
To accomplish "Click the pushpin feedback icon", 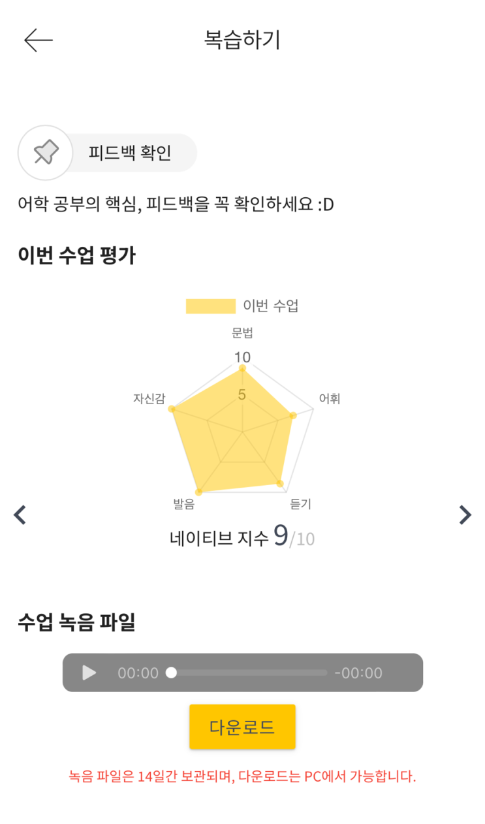I will coord(45,153).
